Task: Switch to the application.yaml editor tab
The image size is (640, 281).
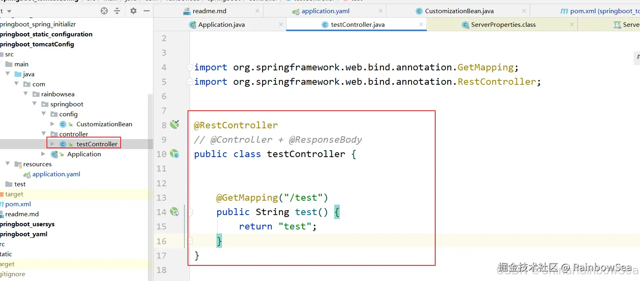Action: pyautogui.click(x=325, y=11)
